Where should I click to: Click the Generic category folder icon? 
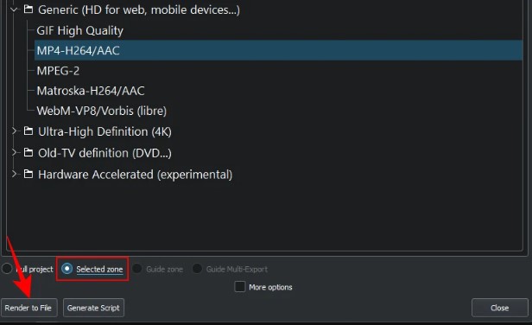click(28, 10)
